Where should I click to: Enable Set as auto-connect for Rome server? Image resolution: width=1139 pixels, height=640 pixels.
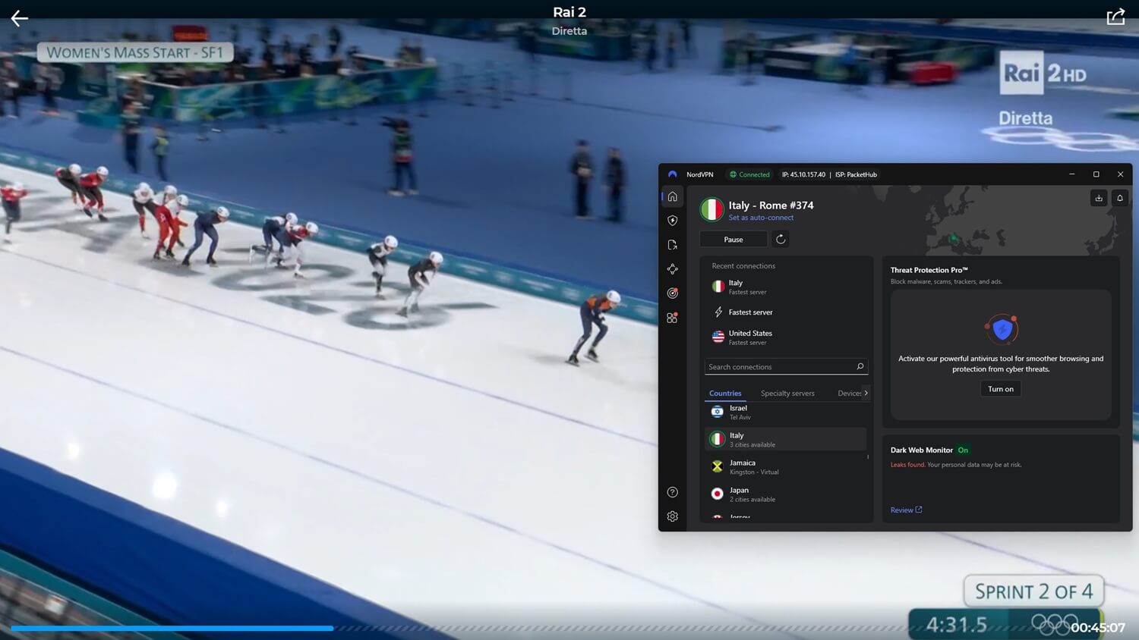point(761,217)
